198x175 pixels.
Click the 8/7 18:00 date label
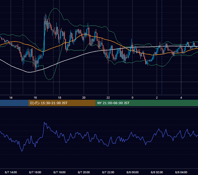(59, 172)
